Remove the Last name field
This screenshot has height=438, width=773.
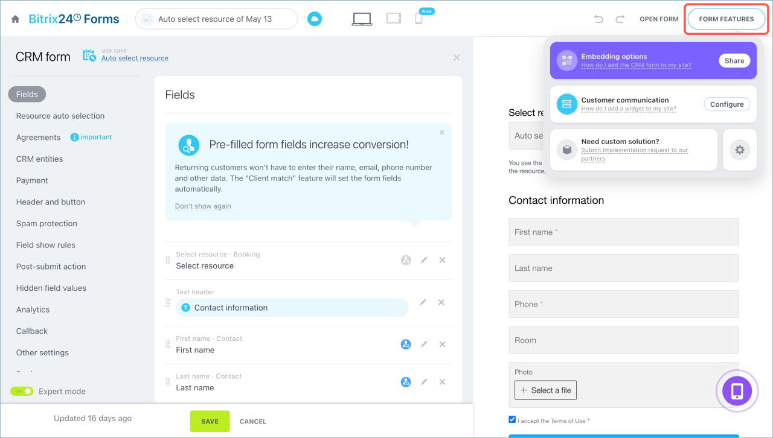click(x=442, y=382)
